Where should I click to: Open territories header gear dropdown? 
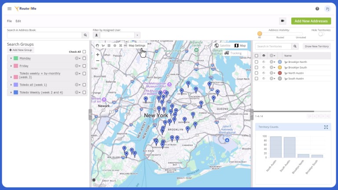click(x=272, y=55)
